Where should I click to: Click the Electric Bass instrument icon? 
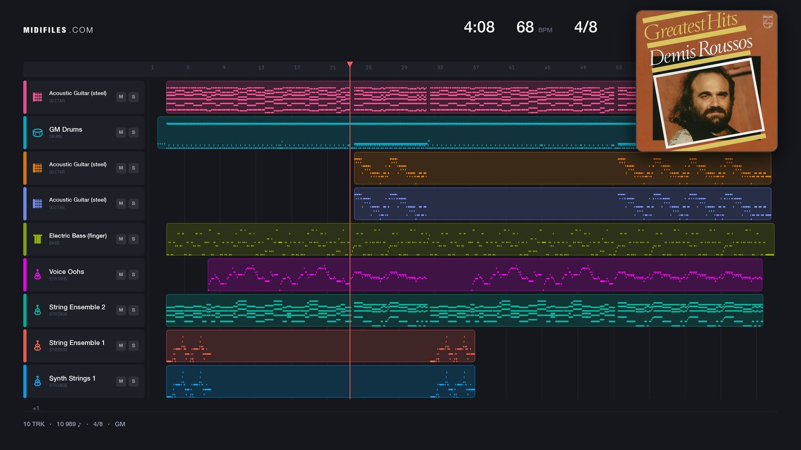[37, 239]
